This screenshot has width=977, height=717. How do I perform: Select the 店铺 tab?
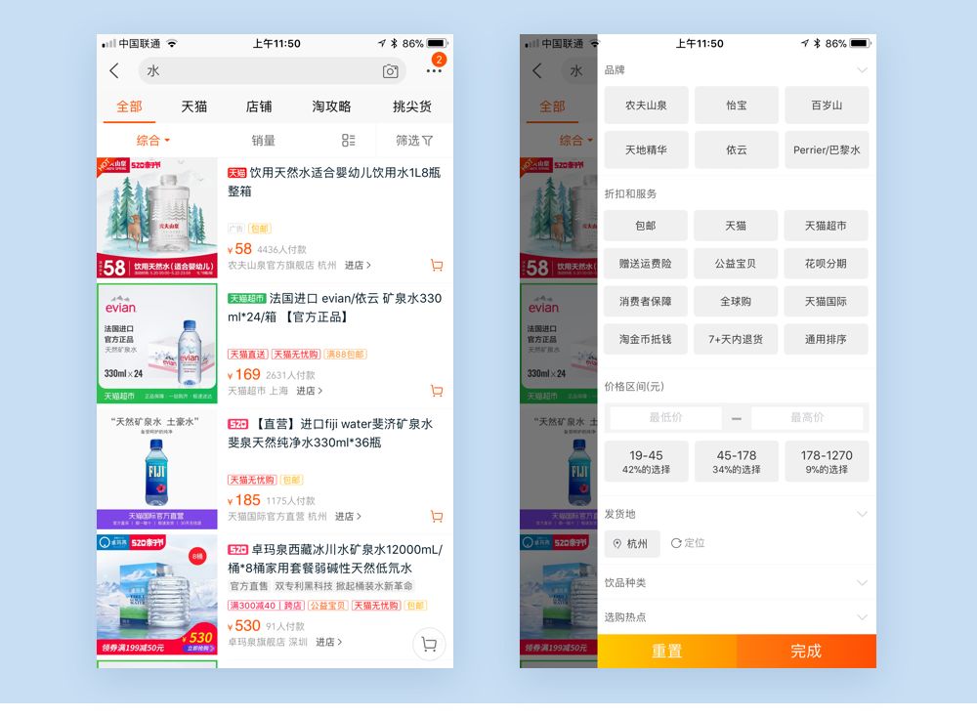click(259, 106)
